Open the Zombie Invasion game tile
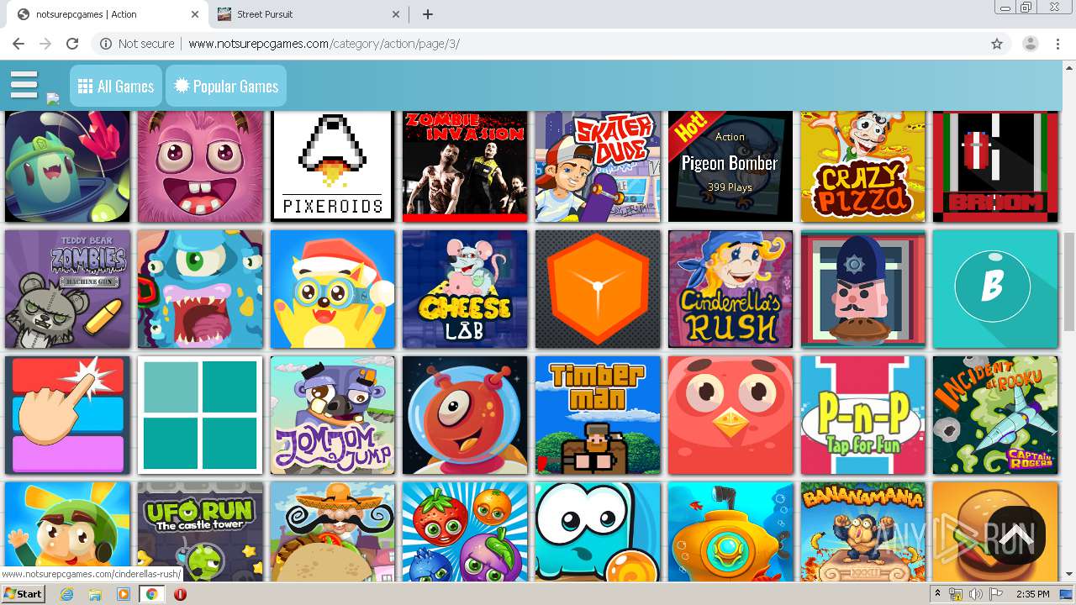1076x605 pixels. (x=465, y=166)
